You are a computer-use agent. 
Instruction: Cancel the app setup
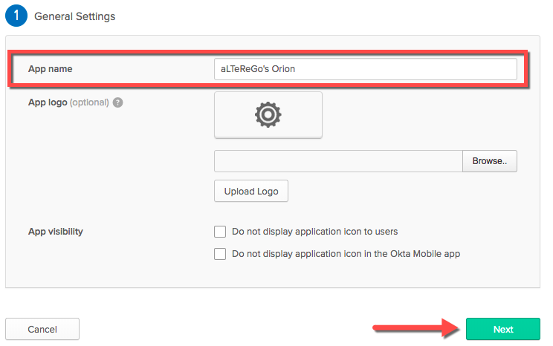click(x=42, y=329)
